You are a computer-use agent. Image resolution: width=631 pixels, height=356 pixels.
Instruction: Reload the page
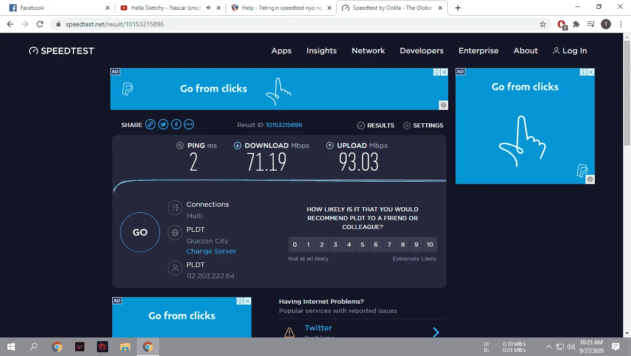[40, 24]
